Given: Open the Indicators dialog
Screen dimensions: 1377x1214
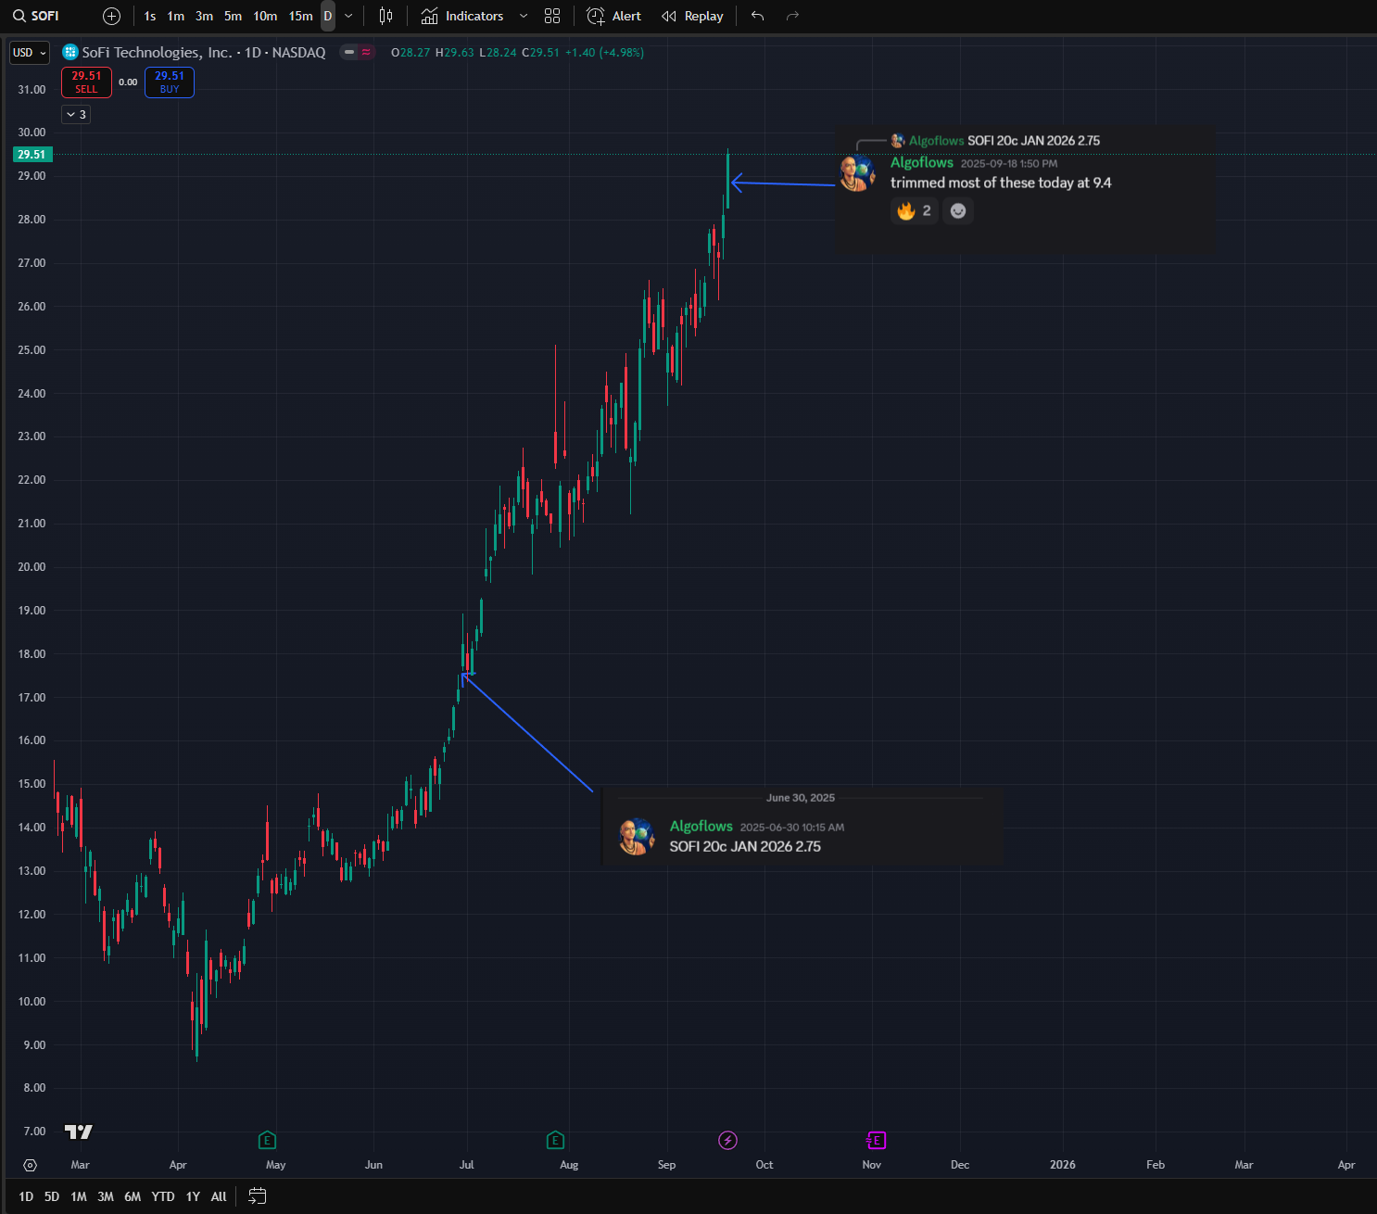Looking at the screenshot, I should click(x=462, y=16).
